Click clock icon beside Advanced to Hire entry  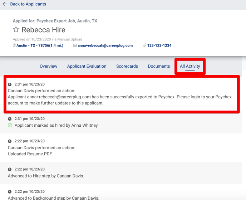click(10, 169)
